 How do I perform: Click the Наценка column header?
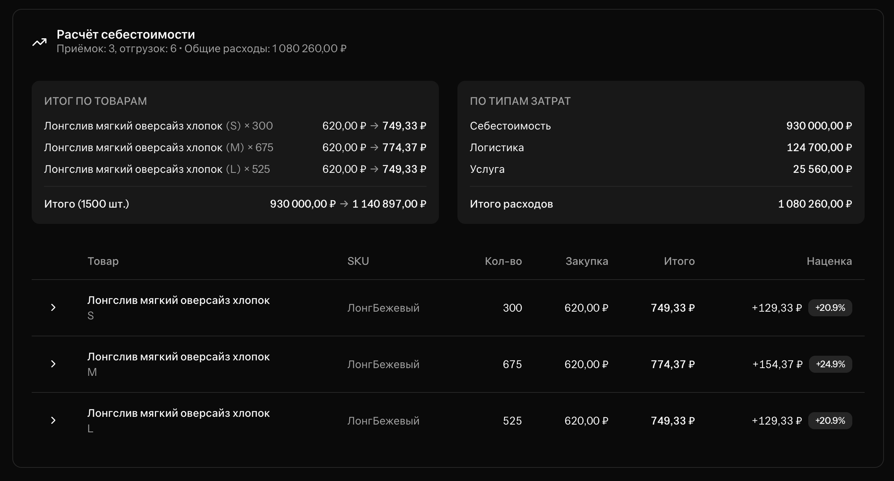(829, 261)
